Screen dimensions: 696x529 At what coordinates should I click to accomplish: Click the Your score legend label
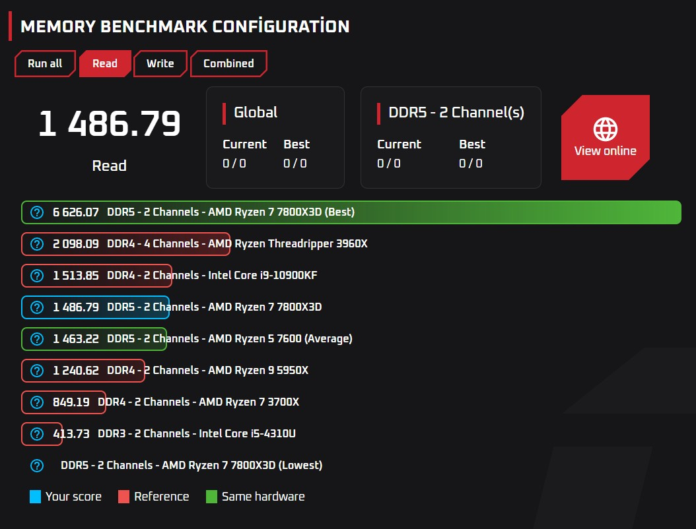[74, 497]
